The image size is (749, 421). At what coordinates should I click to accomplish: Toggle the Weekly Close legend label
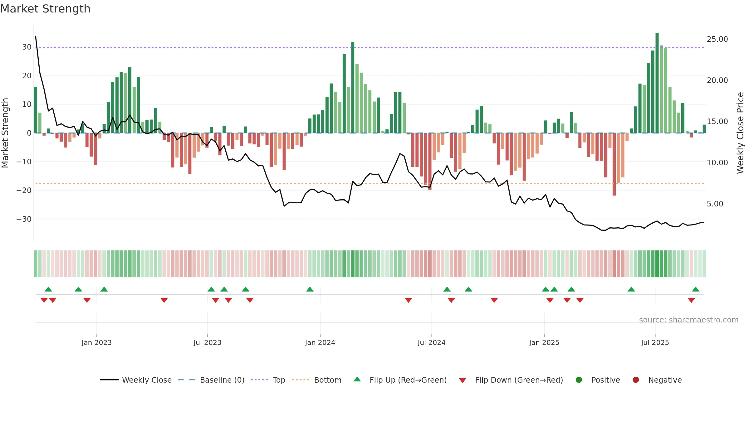(x=147, y=380)
